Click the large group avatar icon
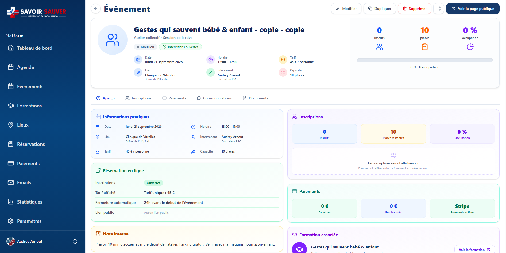Viewport: 506px width, 253px height. (x=113, y=40)
